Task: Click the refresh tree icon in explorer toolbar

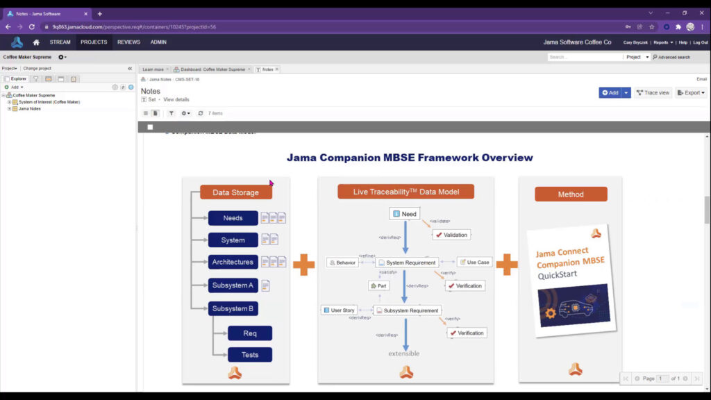Action: click(x=123, y=87)
